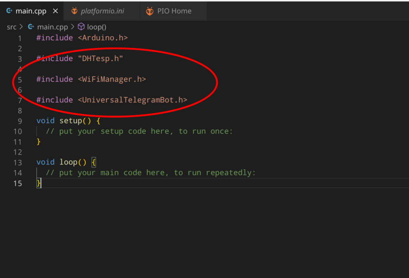Open the loop() symbol breadcrumb

click(97, 27)
